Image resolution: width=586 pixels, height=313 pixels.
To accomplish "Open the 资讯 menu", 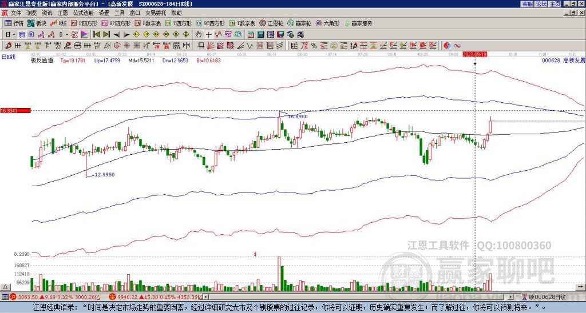I will pos(47,13).
